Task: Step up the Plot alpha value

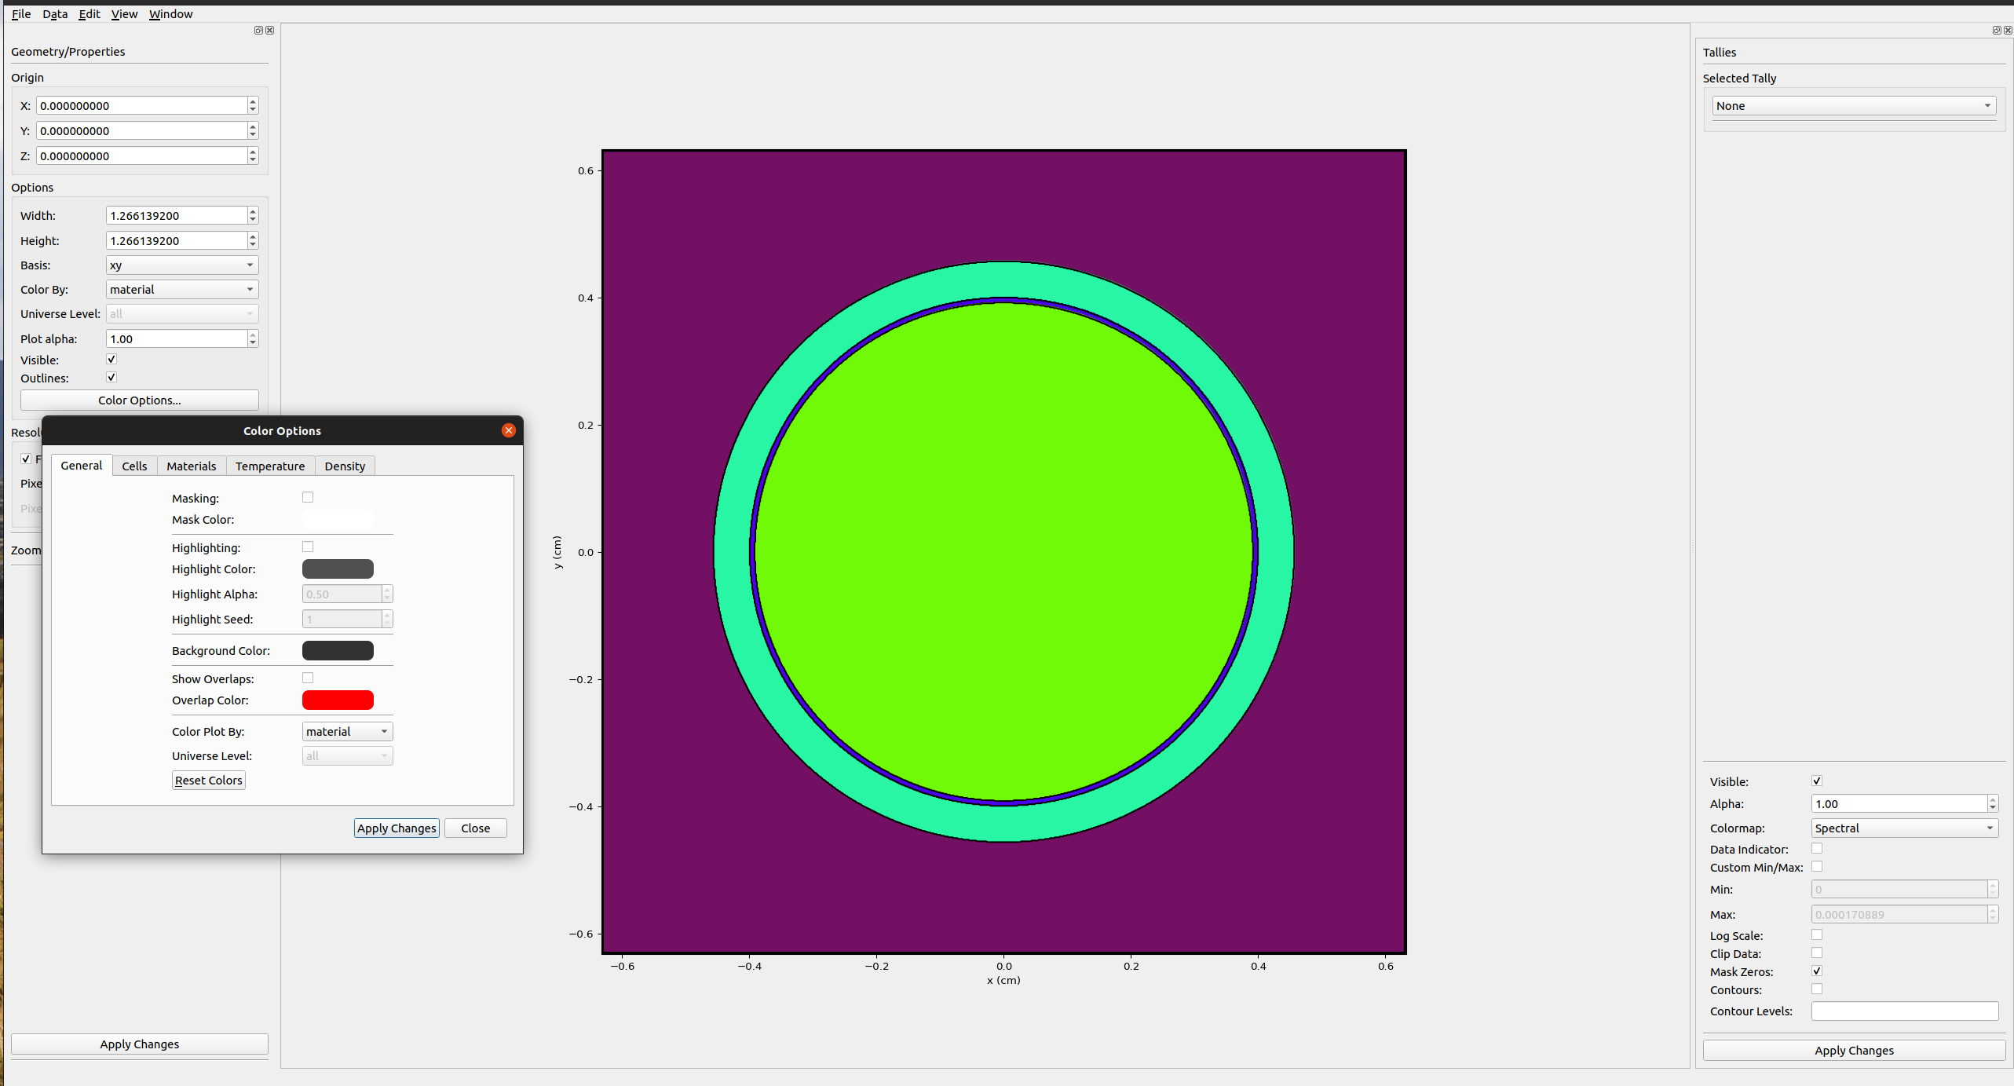Action: click(x=253, y=335)
